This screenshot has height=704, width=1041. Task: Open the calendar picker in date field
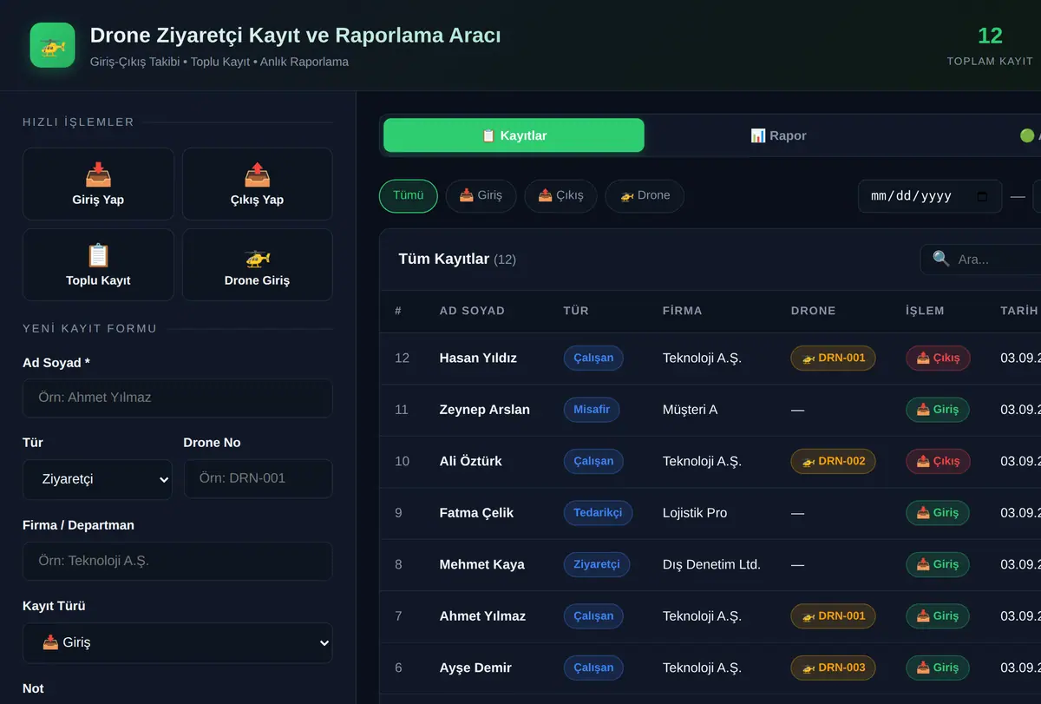982,196
